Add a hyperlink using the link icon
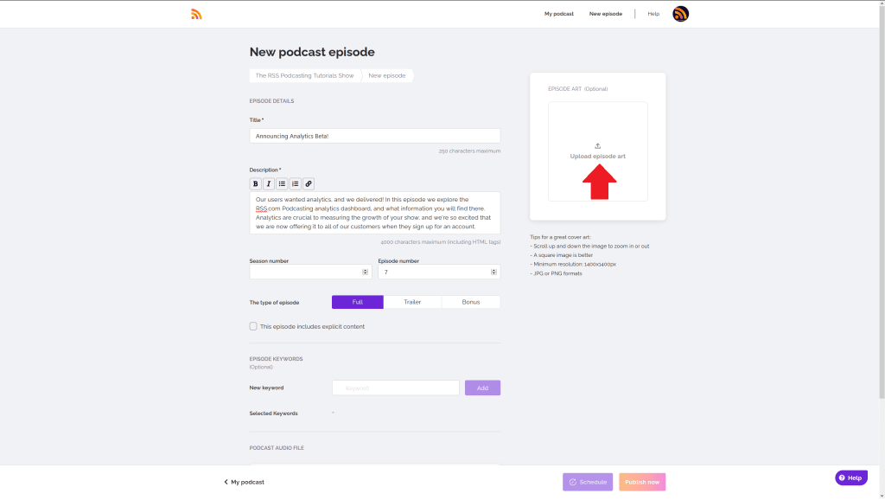The width and height of the screenshot is (885, 500). point(308,183)
